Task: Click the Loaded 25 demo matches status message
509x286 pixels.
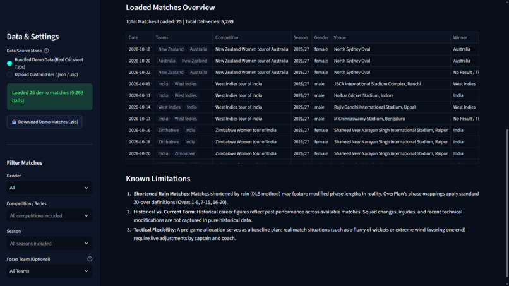Action: (50, 97)
